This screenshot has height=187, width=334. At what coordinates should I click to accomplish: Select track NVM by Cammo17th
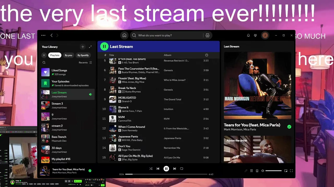pos(158,119)
